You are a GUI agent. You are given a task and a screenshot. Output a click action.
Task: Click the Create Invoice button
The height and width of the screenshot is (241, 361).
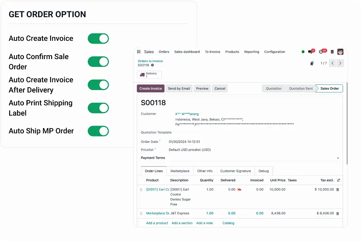(151, 89)
